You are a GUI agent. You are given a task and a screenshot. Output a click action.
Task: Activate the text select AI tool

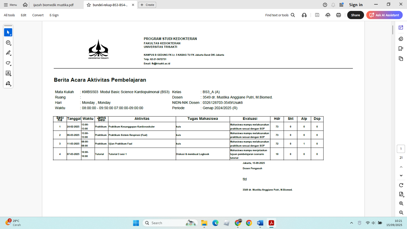[x=8, y=73]
